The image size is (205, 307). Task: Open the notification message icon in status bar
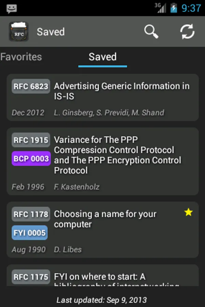[12, 9]
